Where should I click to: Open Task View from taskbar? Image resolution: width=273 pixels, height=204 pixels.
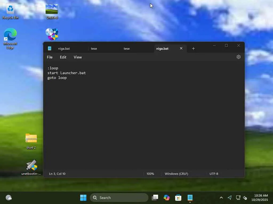(155, 198)
